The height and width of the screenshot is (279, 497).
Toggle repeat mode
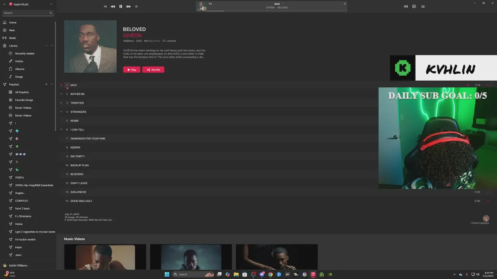pyautogui.click(x=136, y=7)
